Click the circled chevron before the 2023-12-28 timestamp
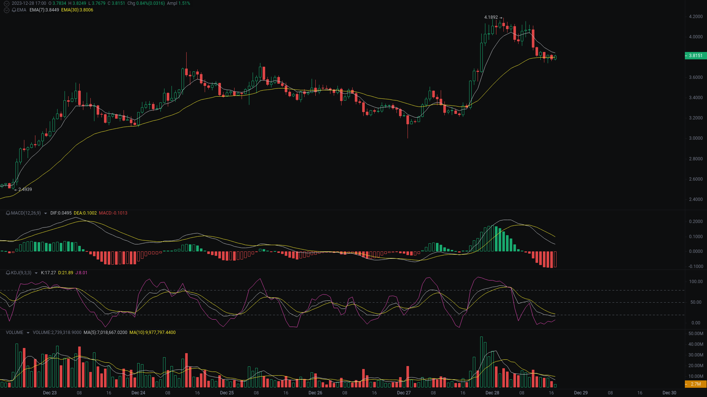Viewport: 707px width, 397px height. pyautogui.click(x=6, y=3)
